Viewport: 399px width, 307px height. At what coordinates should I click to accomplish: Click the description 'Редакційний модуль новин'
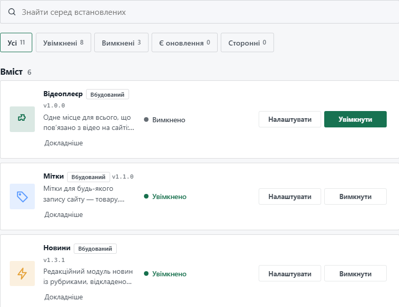[88, 271]
